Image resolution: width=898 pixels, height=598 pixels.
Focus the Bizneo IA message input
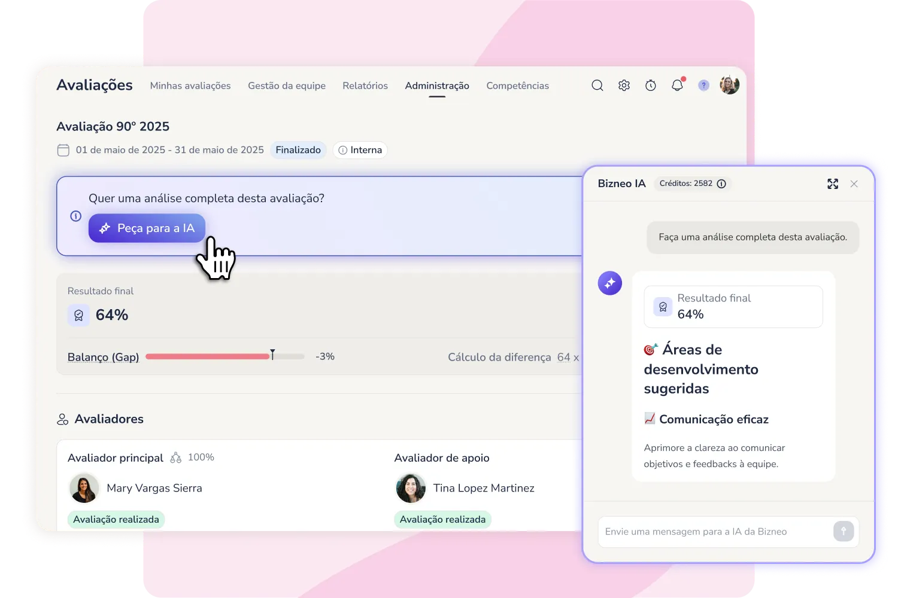728,532
